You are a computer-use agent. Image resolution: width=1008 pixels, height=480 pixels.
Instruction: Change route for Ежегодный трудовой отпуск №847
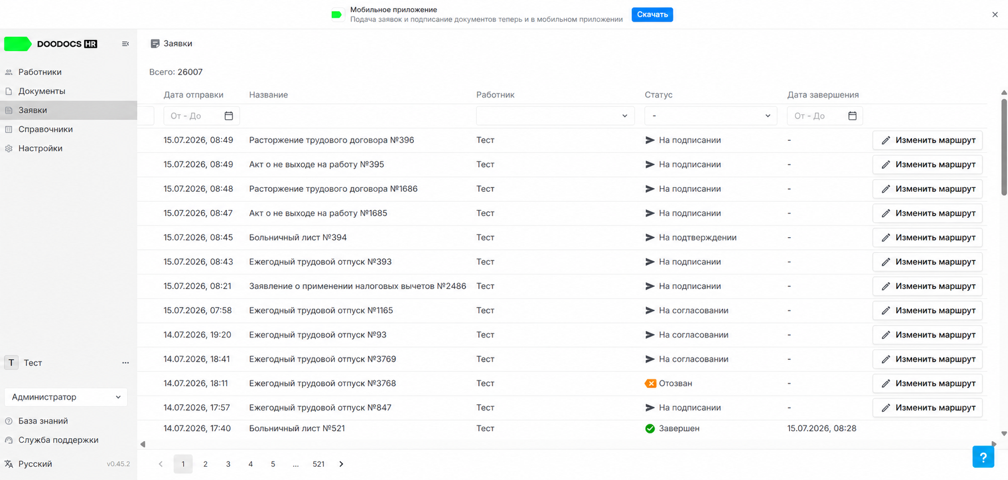tap(928, 407)
